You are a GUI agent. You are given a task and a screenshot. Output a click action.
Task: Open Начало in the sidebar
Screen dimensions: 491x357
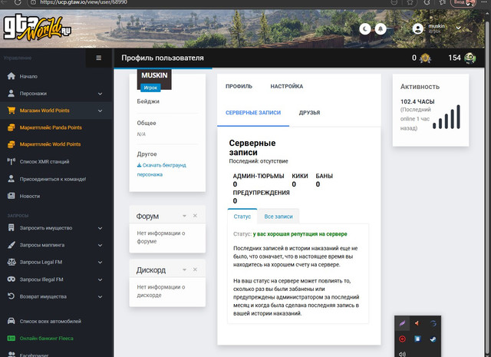tap(28, 77)
